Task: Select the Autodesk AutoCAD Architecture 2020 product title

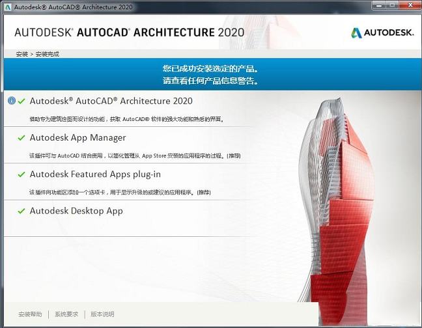Action: click(111, 102)
